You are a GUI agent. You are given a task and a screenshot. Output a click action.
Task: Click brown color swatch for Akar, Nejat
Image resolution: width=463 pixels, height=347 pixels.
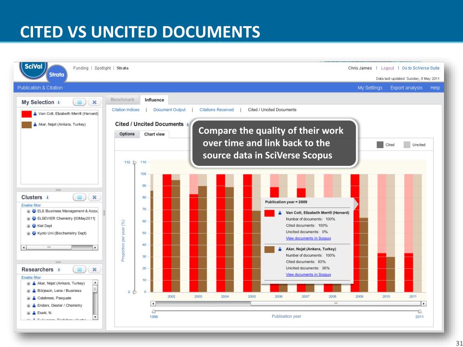pos(27,125)
